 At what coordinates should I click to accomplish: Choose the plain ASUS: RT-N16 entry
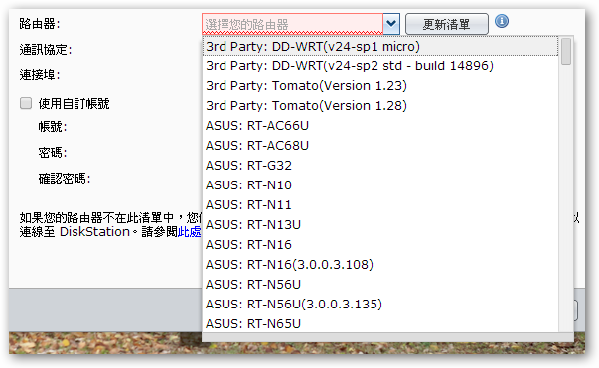coord(380,244)
